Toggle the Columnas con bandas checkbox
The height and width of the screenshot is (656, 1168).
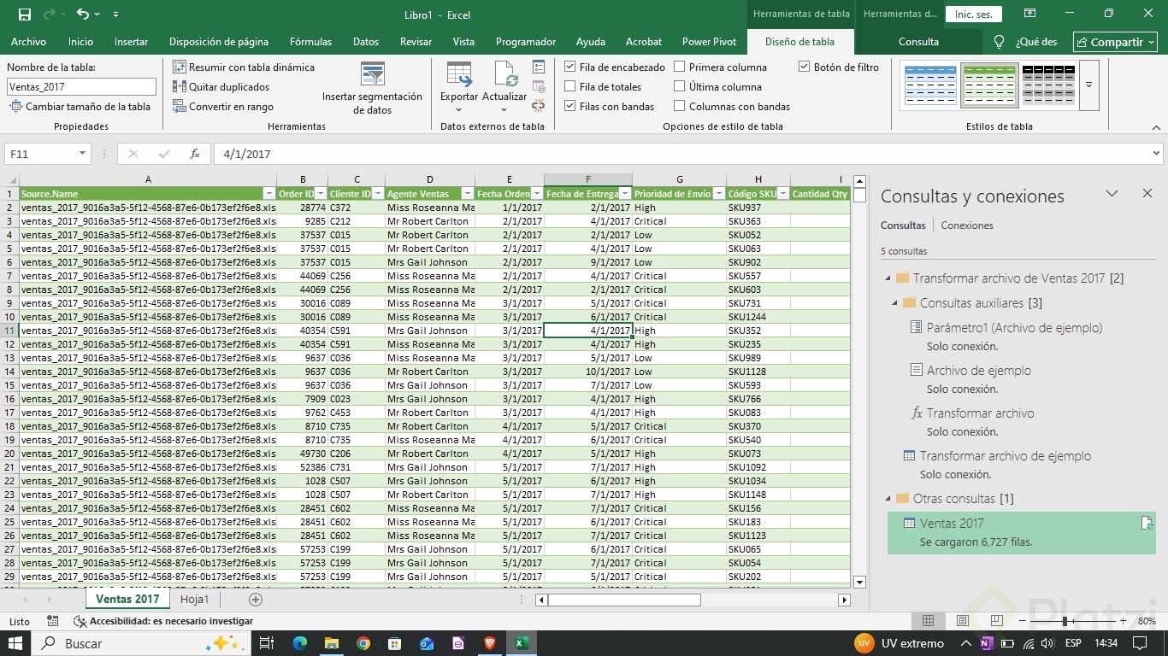pos(680,107)
